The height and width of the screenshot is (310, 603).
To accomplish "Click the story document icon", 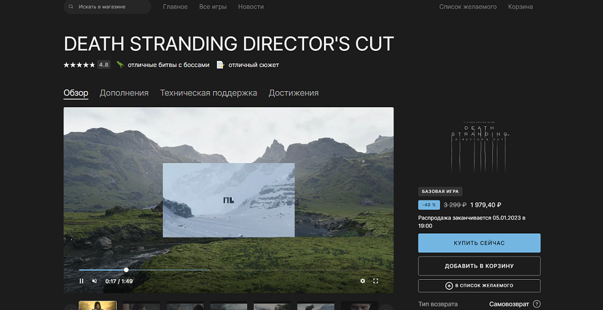I will (220, 65).
